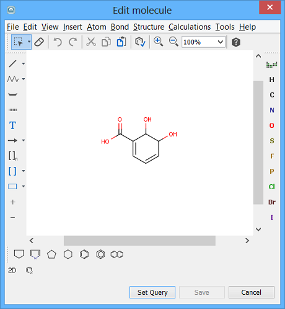Expand the single bond tool options arrow

(x=24, y=63)
